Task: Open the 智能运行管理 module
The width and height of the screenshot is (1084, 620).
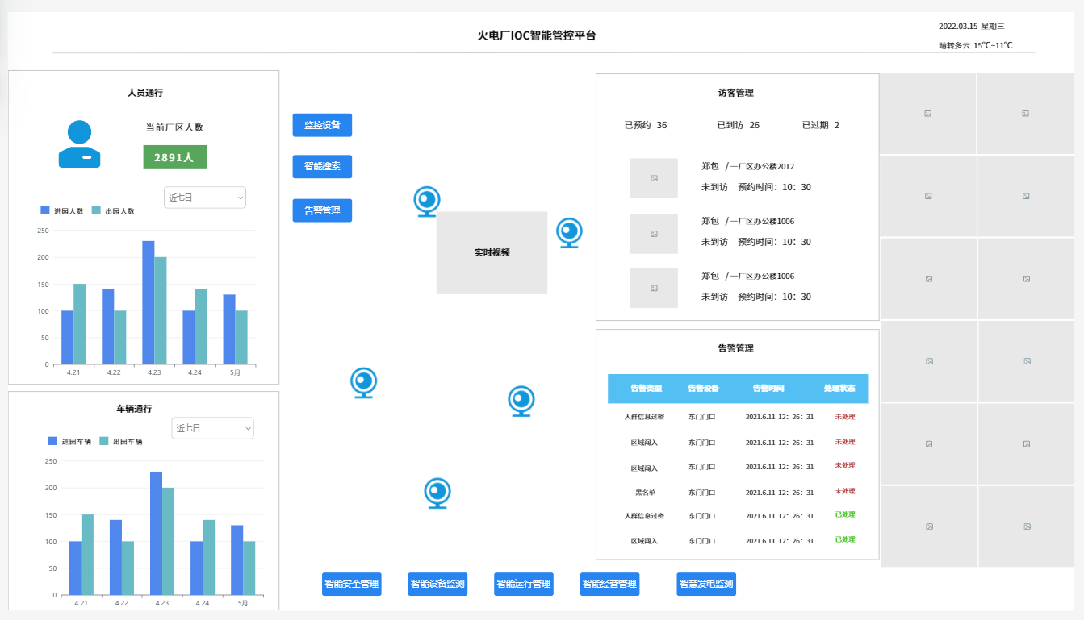Action: pyautogui.click(x=524, y=585)
